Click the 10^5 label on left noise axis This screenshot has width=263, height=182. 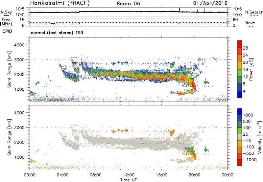[x=20, y=9]
